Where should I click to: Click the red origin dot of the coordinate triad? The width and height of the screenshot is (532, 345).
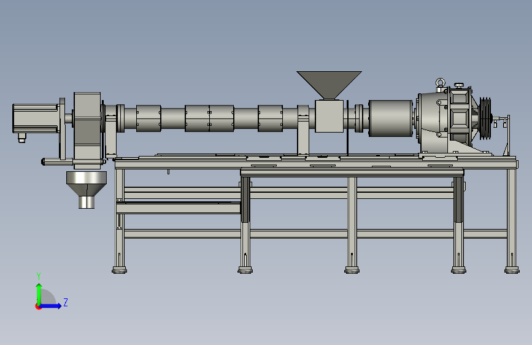[38, 306]
